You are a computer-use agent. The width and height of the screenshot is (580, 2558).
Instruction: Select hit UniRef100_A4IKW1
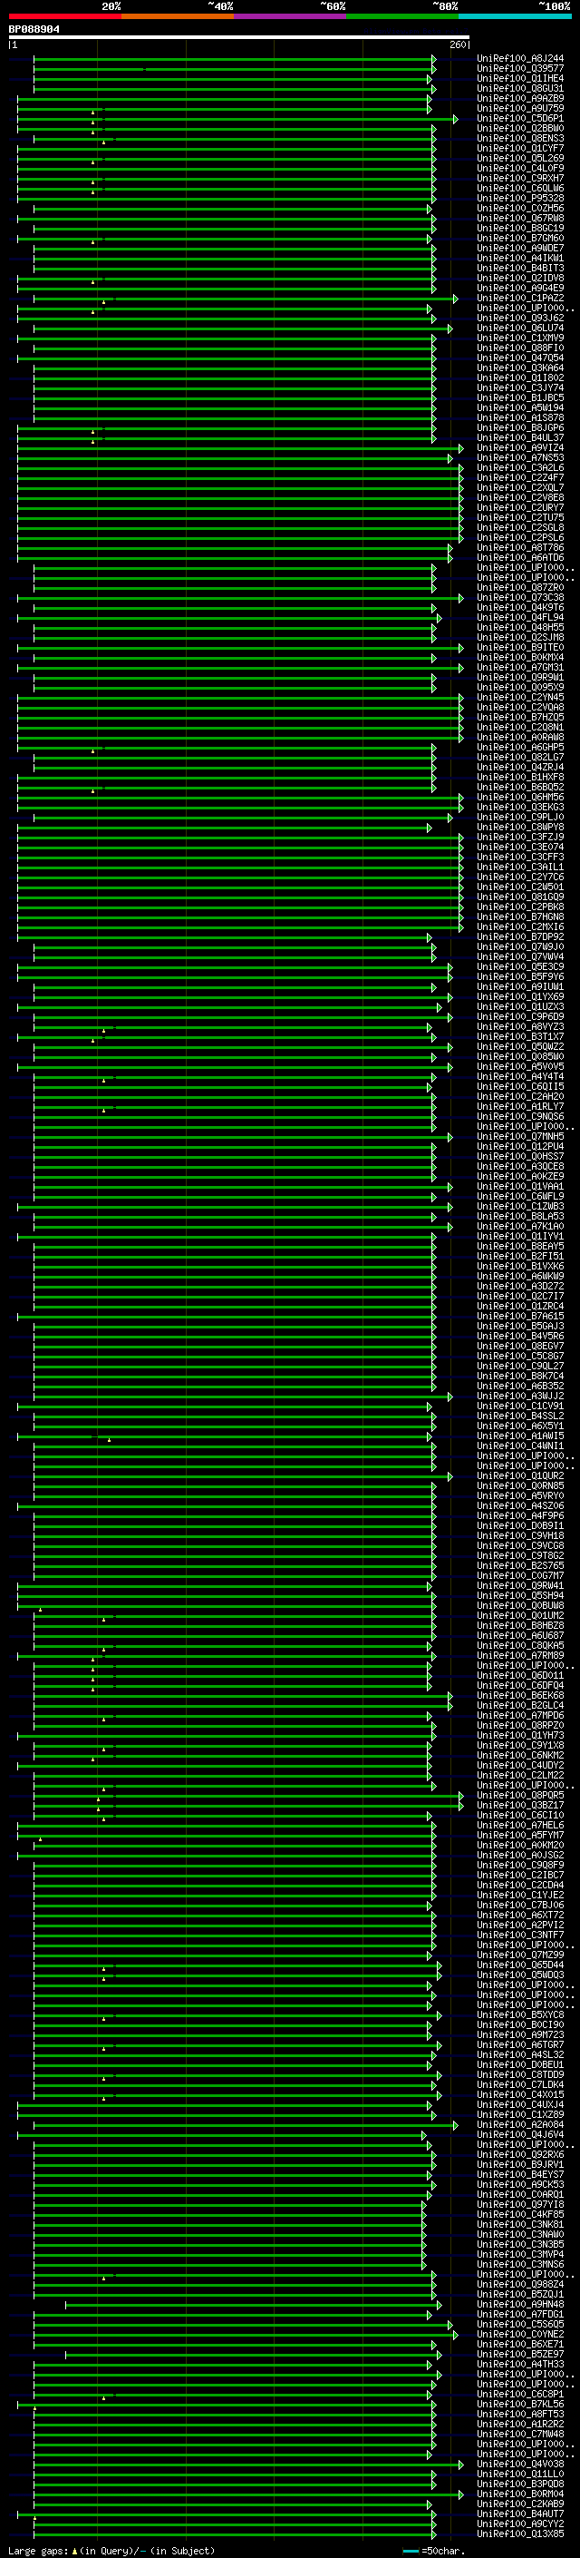[520, 259]
